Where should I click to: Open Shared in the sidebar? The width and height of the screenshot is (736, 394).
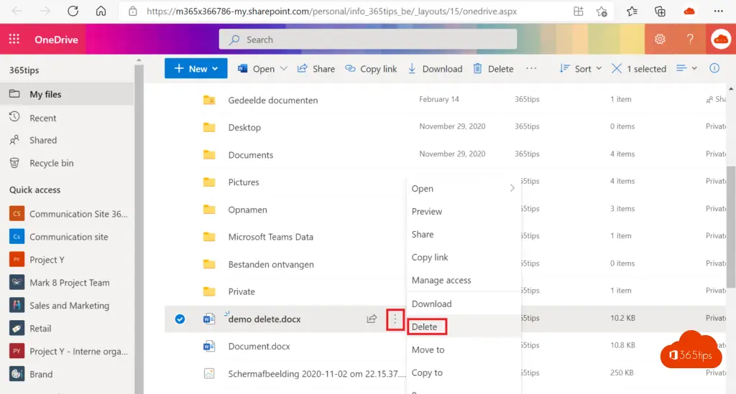click(67, 140)
